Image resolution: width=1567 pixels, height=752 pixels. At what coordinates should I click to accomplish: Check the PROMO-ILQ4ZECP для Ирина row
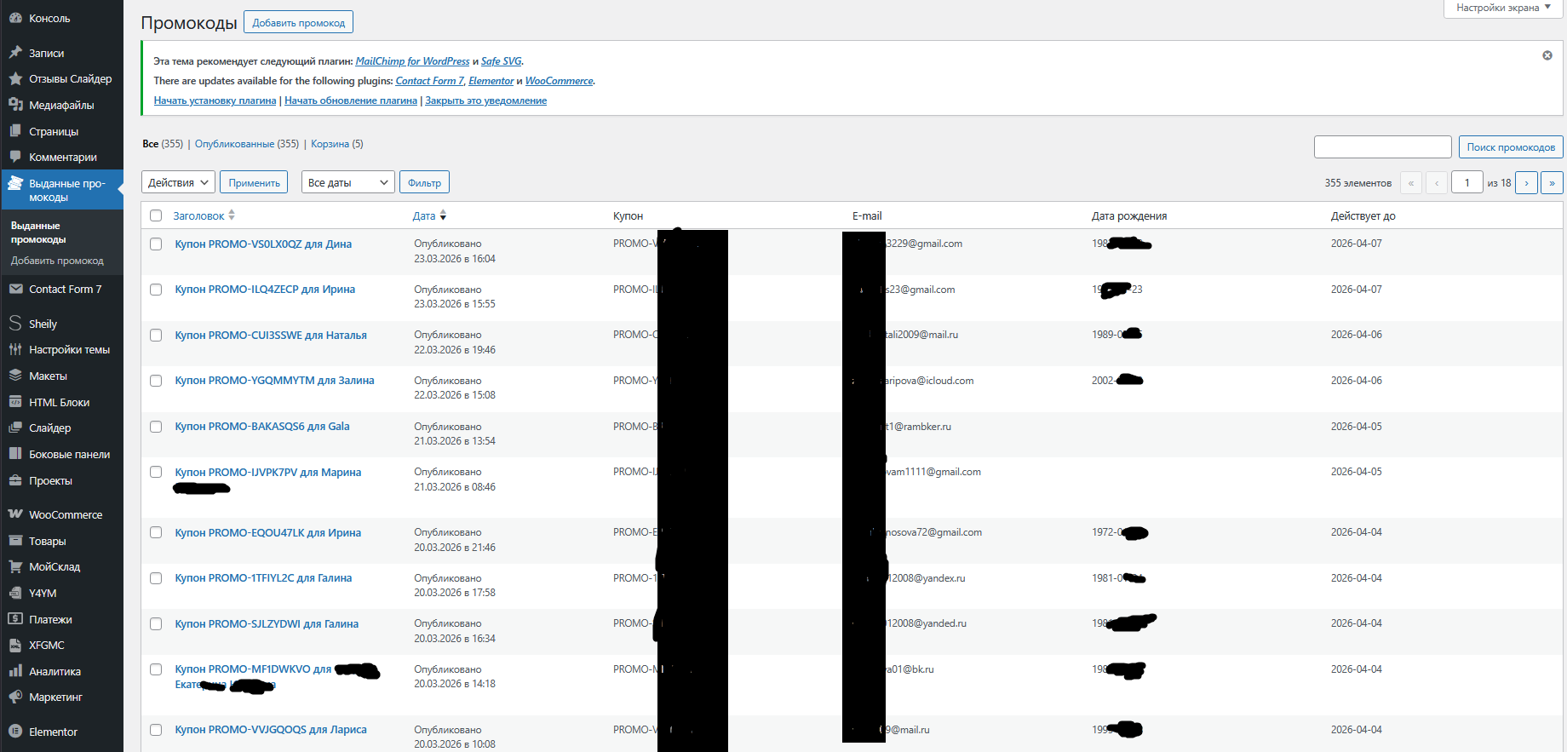156,290
